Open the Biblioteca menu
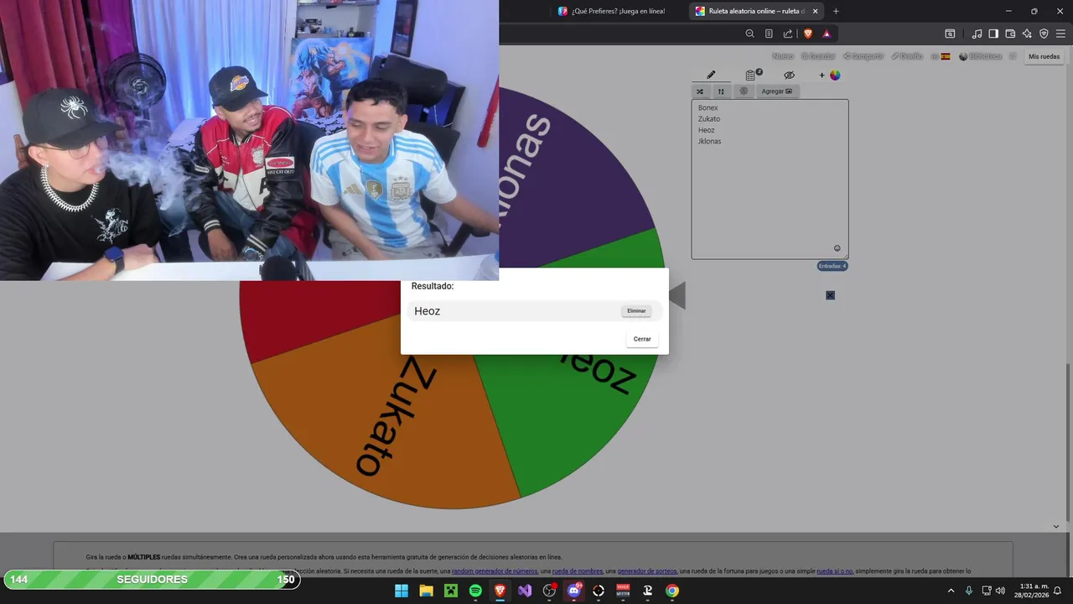Viewport: 1073px width, 604px height. point(980,56)
